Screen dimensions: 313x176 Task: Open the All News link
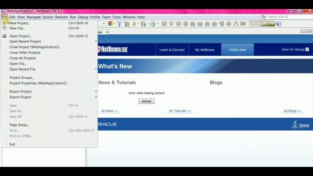pos(110,111)
